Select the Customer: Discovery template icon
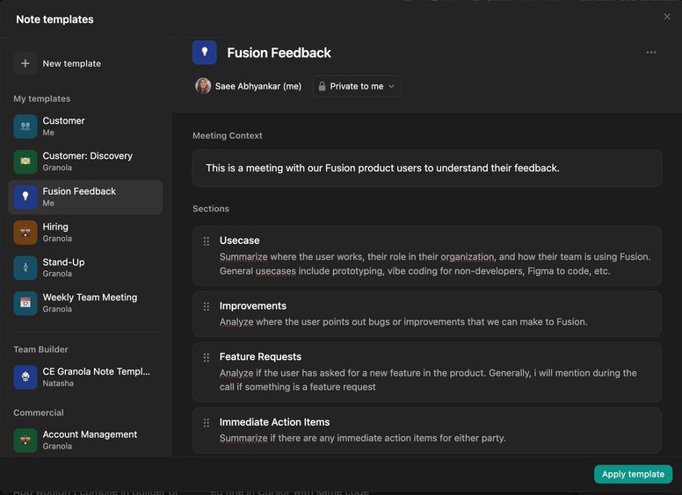682x495 pixels. (x=25, y=161)
